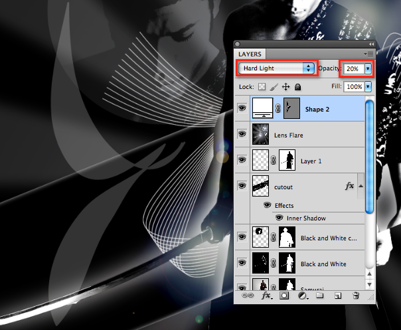Select the Layer 1 mask thumbnail
401x330 pixels.
[287, 160]
